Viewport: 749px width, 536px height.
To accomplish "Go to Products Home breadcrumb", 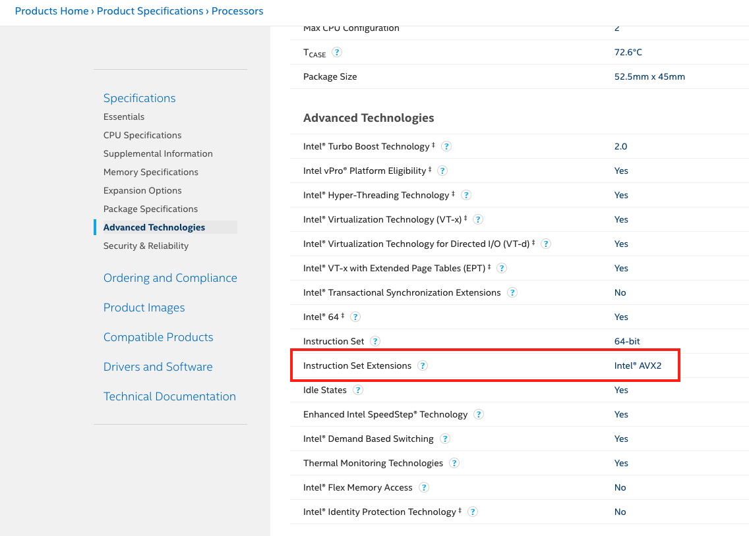I will [x=51, y=11].
